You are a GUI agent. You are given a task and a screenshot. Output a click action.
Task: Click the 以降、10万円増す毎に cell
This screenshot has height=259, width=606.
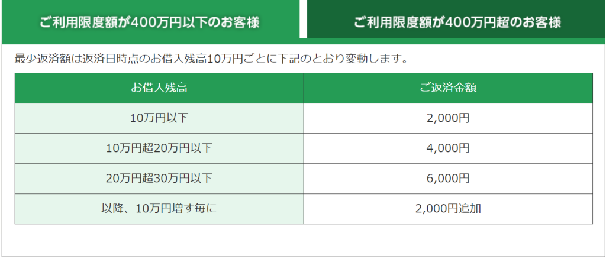(159, 209)
